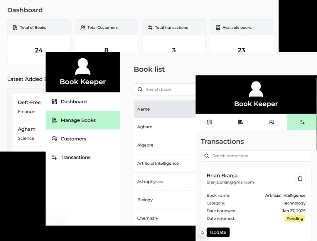The image size is (317, 241).
Task: Go to Customers in the sidebar
Action: click(x=73, y=139)
